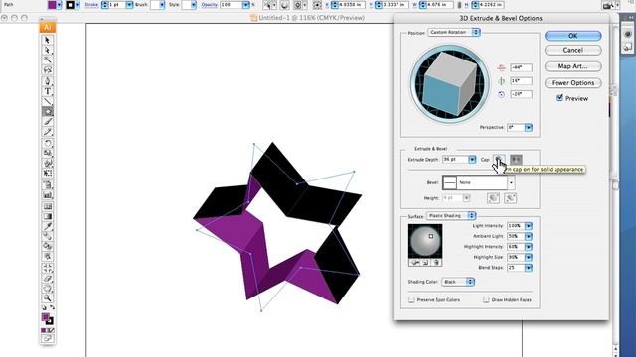Open the Shading Color Black dropdown
Image resolution: width=636 pixels, height=357 pixels.
click(x=458, y=282)
